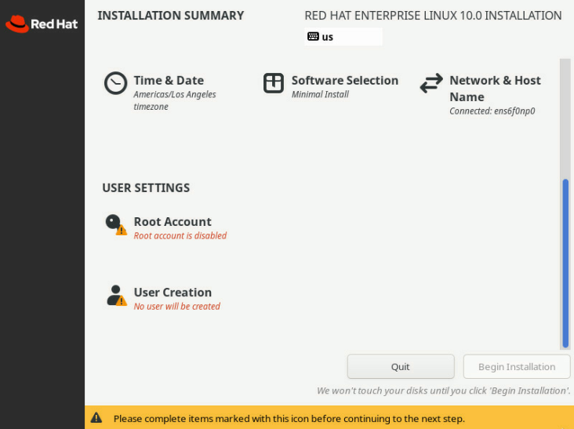
Task: Click 'Americas/Los Angeles timezone' text
Action: [x=175, y=100]
